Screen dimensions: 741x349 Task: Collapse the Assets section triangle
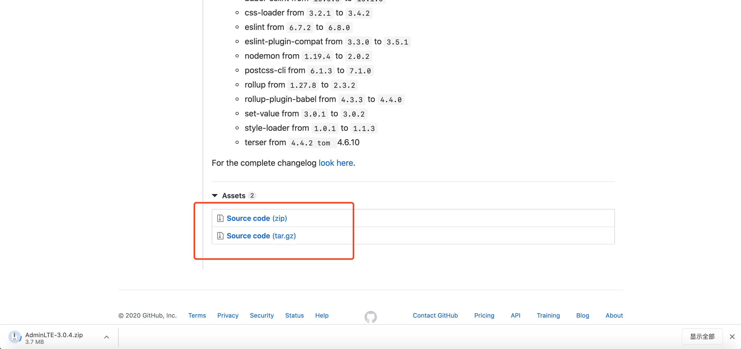[214, 196]
